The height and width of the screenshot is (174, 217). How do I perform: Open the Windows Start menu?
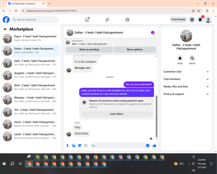[x=4, y=164]
